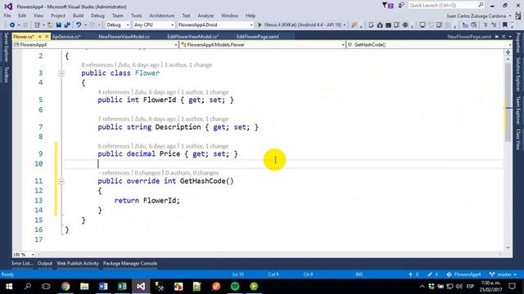
Task: Open Google Chrome from the taskbar
Action: 65,287
